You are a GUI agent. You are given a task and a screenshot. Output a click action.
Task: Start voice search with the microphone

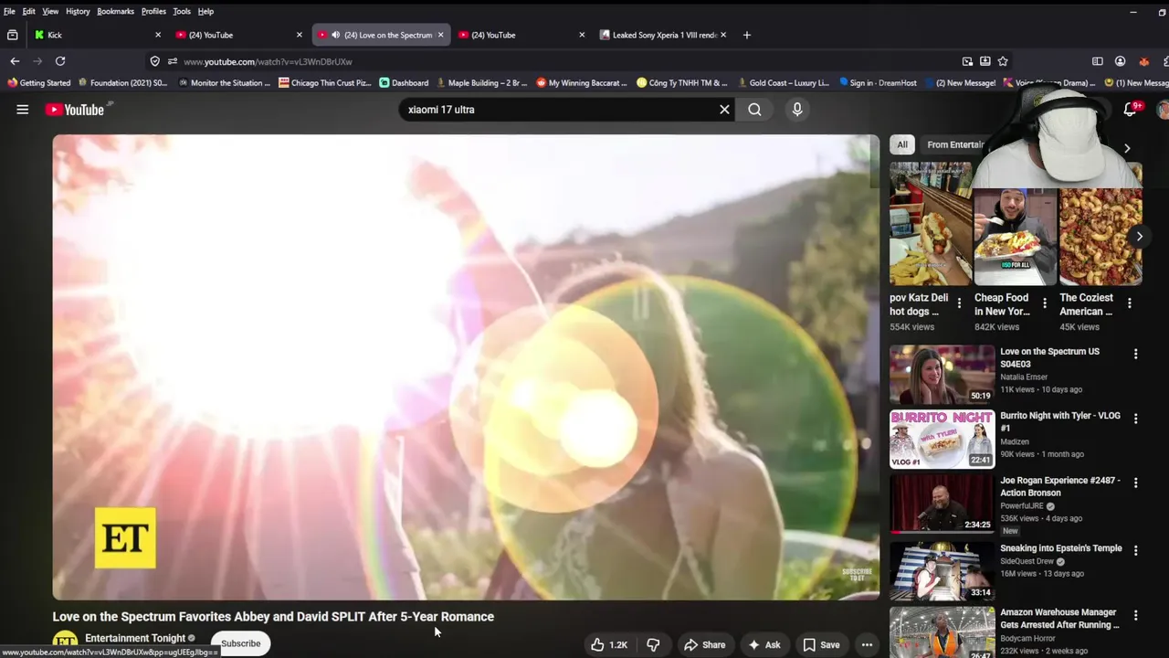[797, 110]
